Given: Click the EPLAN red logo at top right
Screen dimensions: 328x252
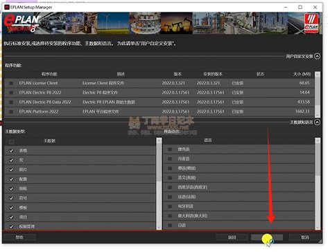Looking at the screenshot, I should click(311, 23).
